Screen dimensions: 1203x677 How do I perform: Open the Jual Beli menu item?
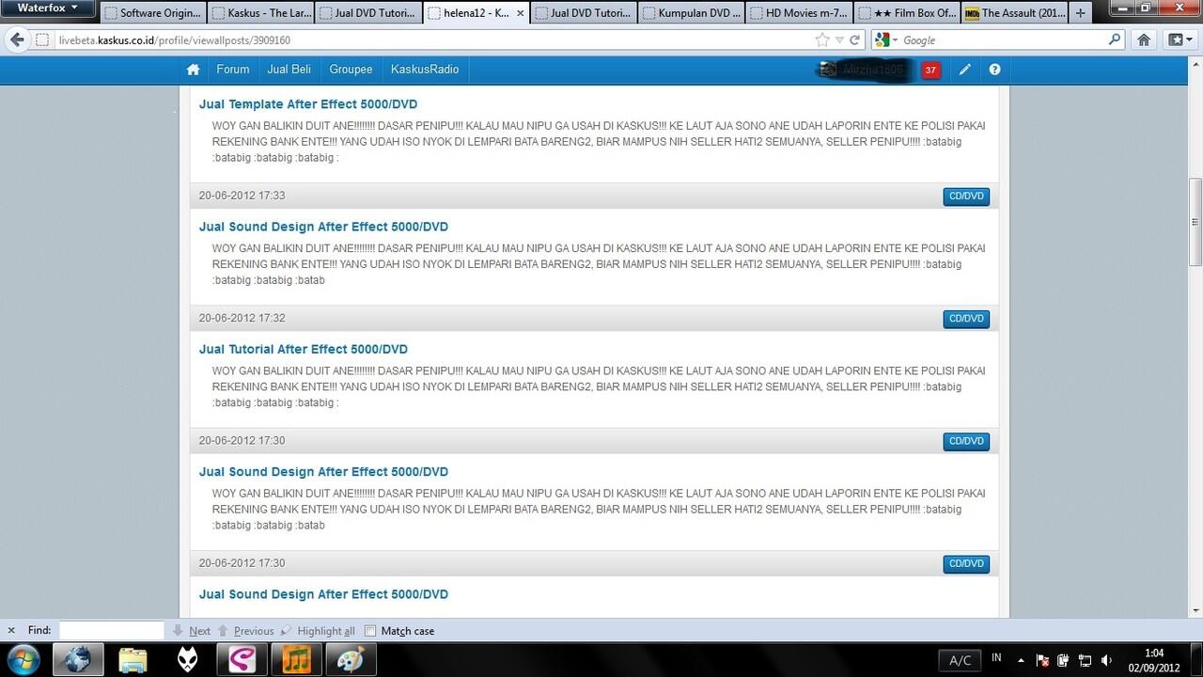289,70
